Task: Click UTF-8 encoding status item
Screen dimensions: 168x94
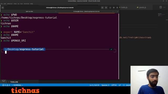Action: [x=114, y=85]
